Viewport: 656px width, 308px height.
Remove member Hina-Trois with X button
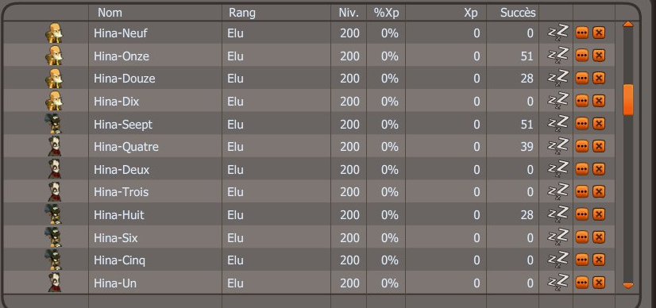(x=599, y=192)
